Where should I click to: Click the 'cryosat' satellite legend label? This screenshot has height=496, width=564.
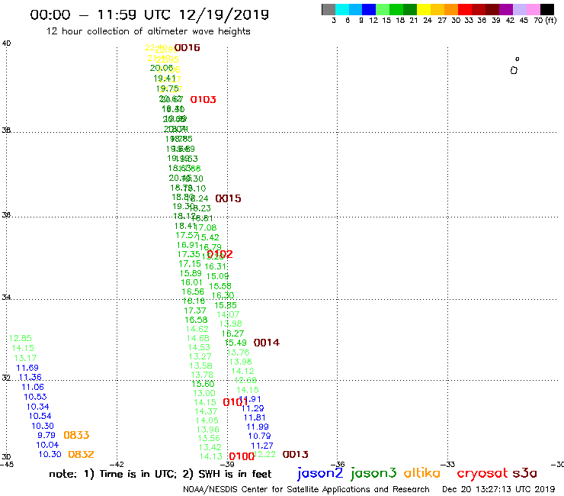(482, 473)
